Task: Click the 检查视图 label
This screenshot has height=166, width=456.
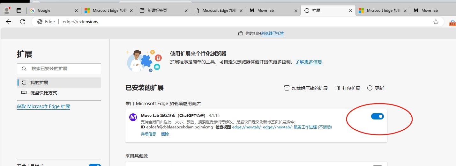Action: click(x=223, y=127)
